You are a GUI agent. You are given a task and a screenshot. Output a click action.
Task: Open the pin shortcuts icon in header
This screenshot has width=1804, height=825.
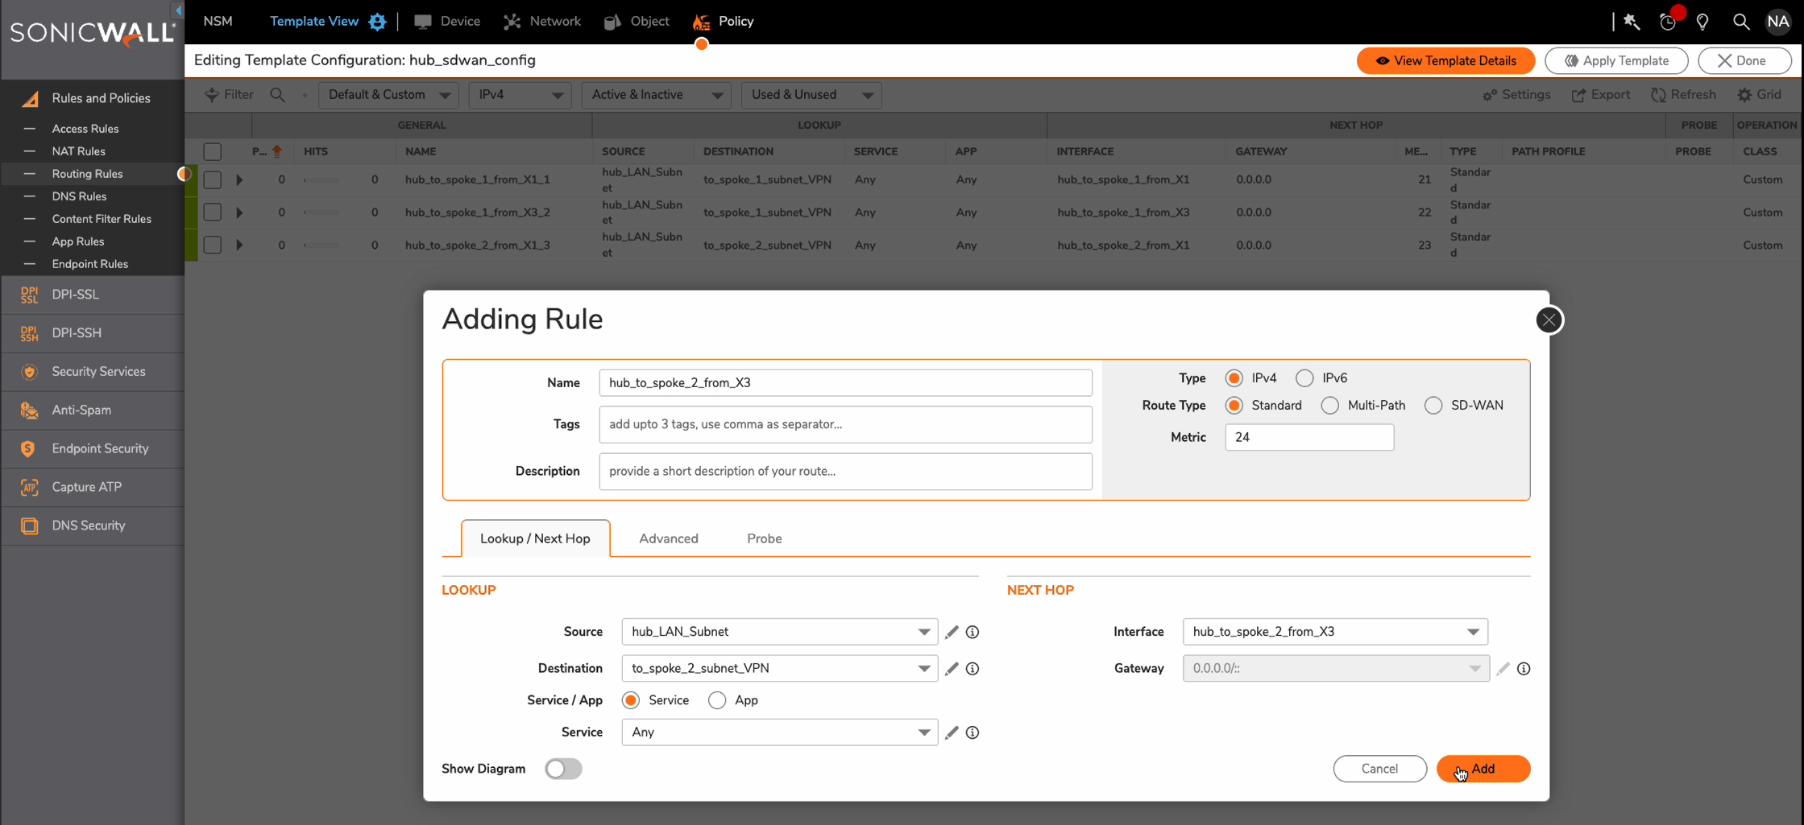click(x=1632, y=22)
